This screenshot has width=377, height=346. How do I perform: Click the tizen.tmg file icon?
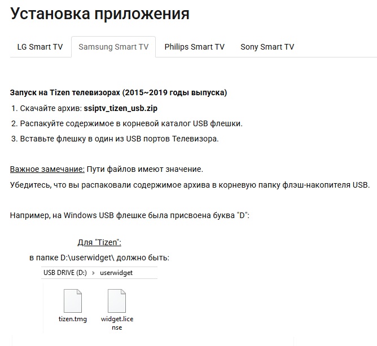73,301
